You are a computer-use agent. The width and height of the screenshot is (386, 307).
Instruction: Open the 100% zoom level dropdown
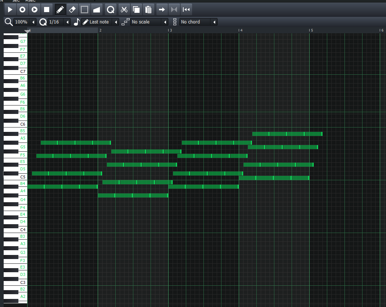click(25, 22)
